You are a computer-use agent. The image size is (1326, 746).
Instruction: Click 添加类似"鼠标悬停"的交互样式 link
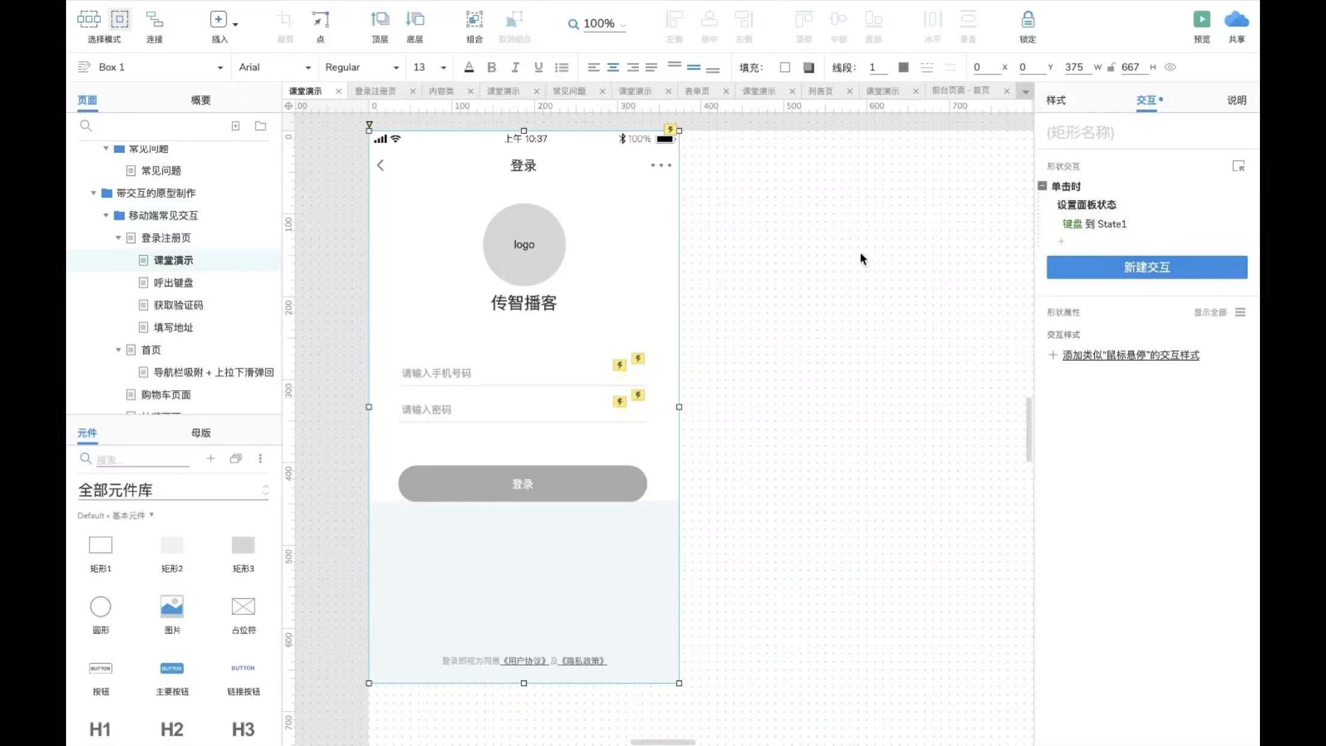1130,355
